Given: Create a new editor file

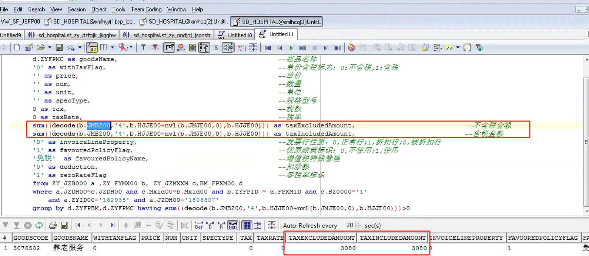Looking at the screenshot, I should [x=17, y=47].
